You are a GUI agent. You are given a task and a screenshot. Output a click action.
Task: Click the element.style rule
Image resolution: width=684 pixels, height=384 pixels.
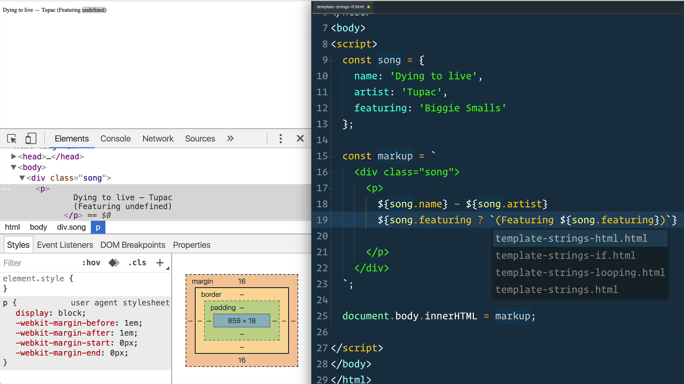[x=38, y=278]
